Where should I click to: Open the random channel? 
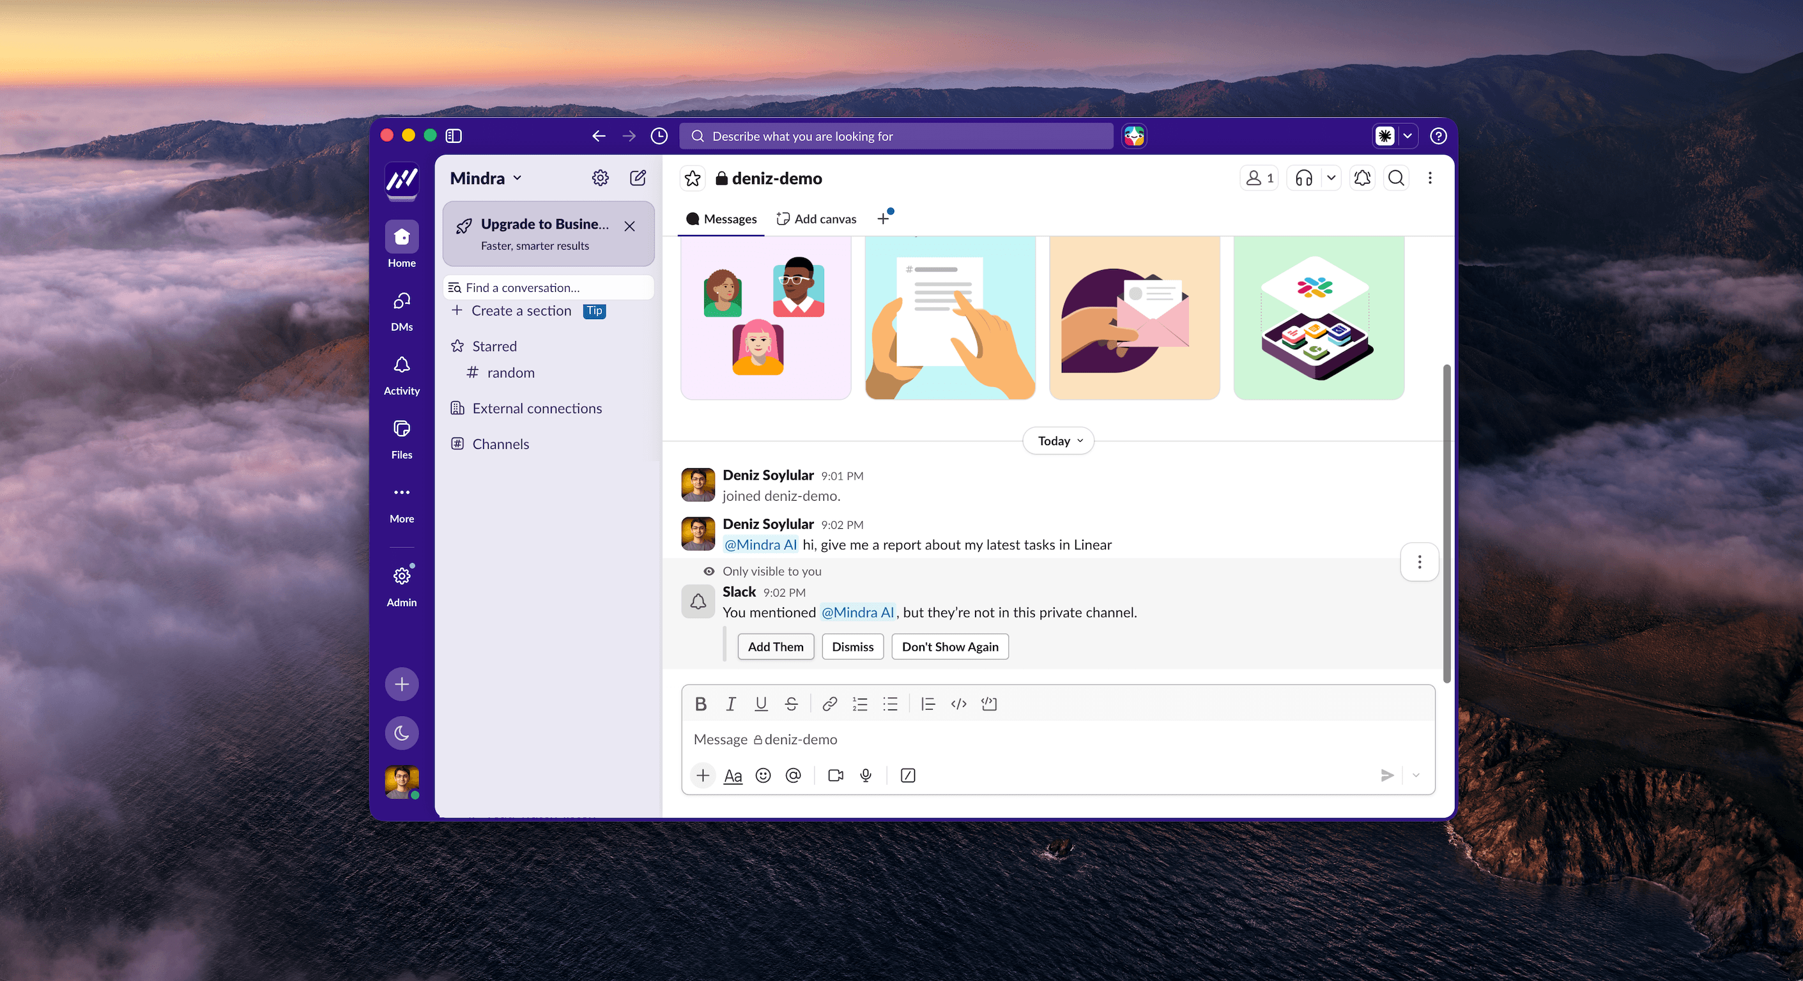510,373
